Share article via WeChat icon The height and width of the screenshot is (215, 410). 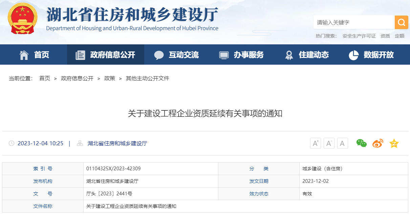362,143
